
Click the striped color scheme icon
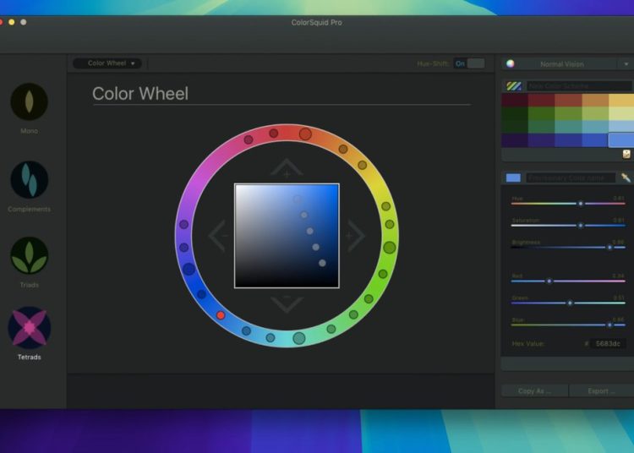513,86
